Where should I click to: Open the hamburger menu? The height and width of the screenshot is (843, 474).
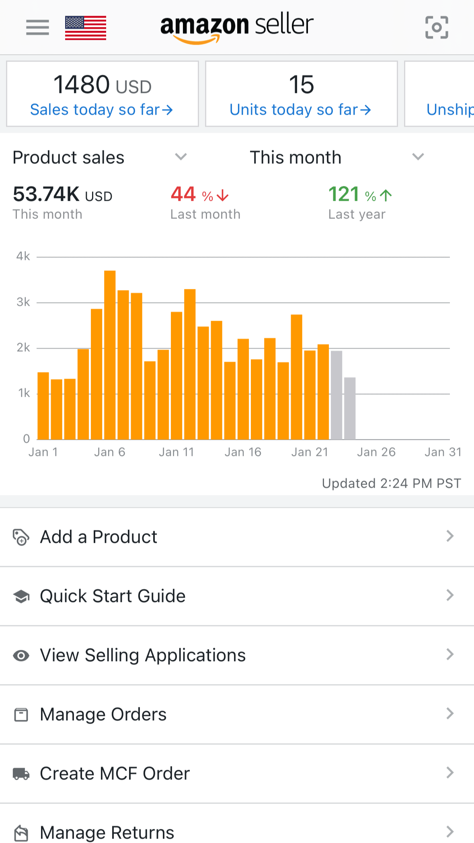click(37, 27)
